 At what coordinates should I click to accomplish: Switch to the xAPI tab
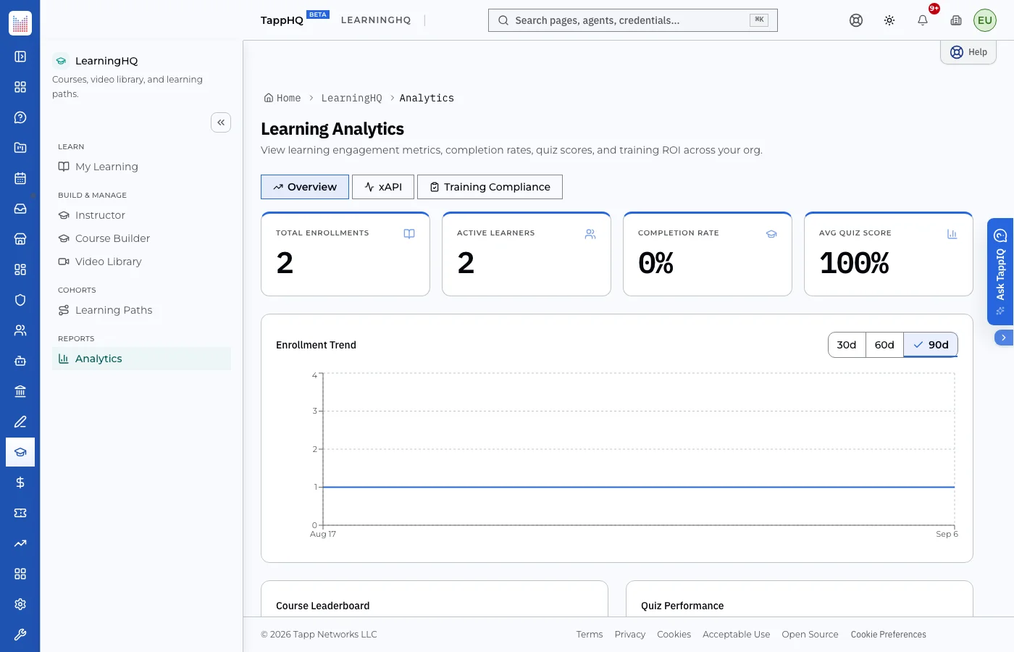pyautogui.click(x=383, y=187)
